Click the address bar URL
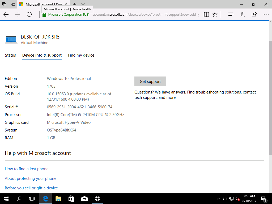The image size is (272, 204). [x=146, y=15]
